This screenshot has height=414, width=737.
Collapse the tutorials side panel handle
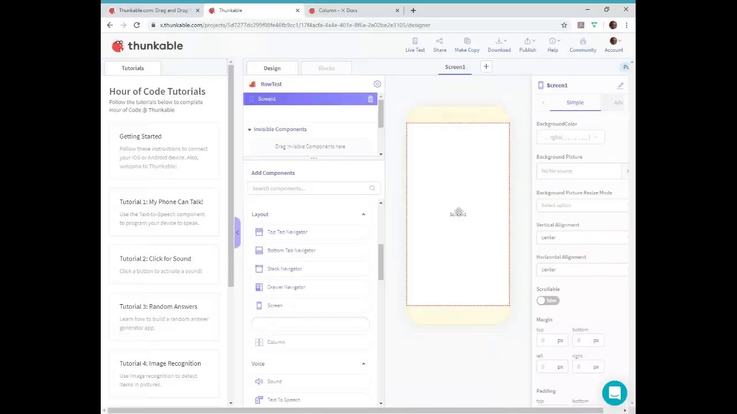[x=237, y=232]
